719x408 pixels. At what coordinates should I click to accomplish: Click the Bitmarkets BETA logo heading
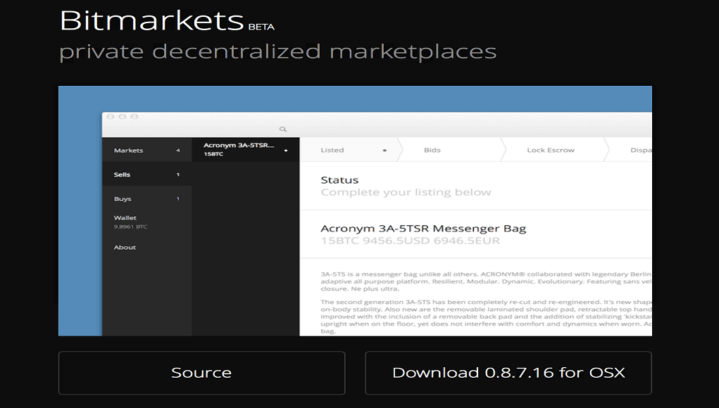(165, 23)
